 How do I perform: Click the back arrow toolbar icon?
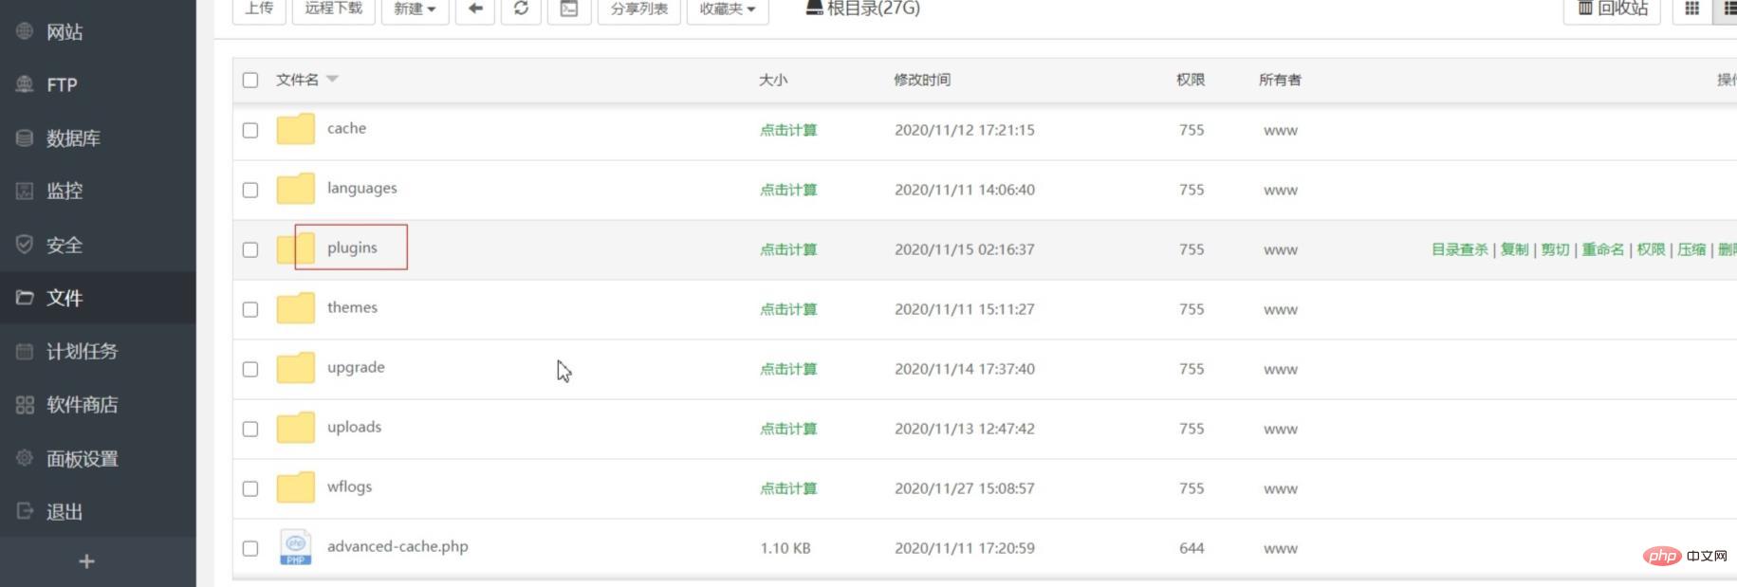[x=475, y=9]
